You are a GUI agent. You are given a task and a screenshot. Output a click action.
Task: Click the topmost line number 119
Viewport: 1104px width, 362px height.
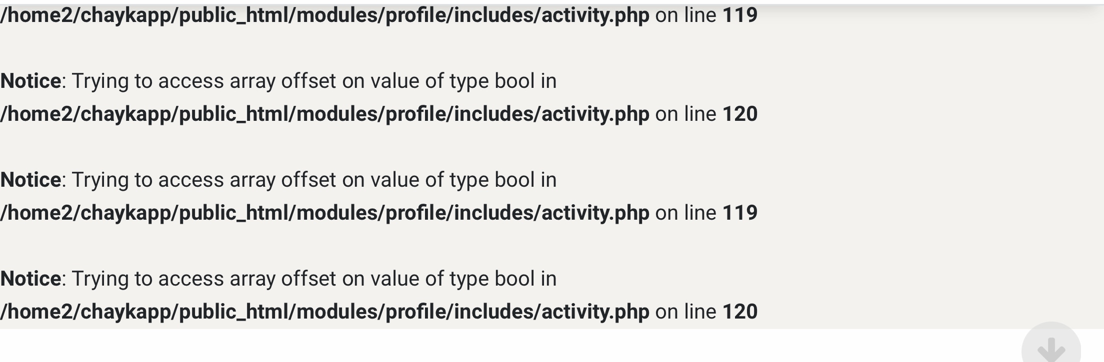(x=740, y=15)
